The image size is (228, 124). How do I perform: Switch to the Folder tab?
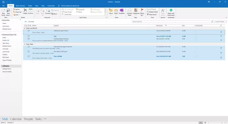pyautogui.click(x=30, y=6)
